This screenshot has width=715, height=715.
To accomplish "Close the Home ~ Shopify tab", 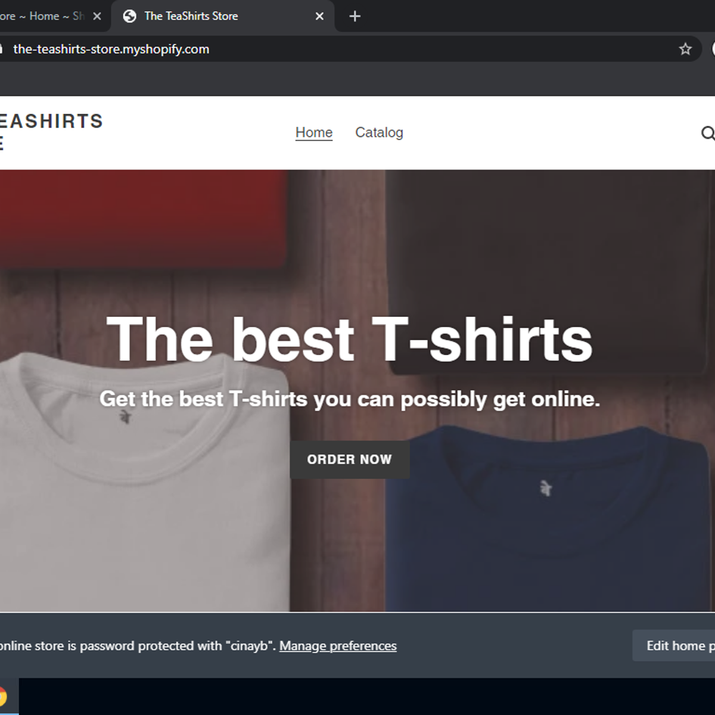I will click(97, 16).
